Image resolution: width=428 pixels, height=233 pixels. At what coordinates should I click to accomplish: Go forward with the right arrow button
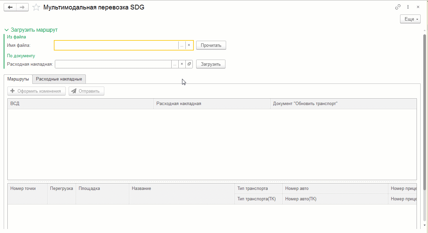(22, 7)
